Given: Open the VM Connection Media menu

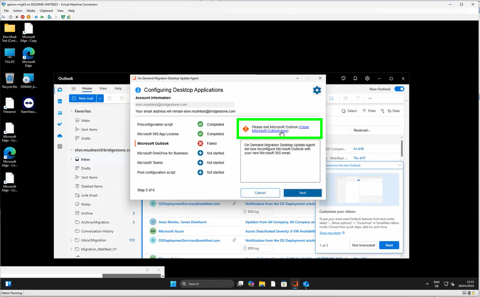Looking at the screenshot, I should [x=31, y=11].
